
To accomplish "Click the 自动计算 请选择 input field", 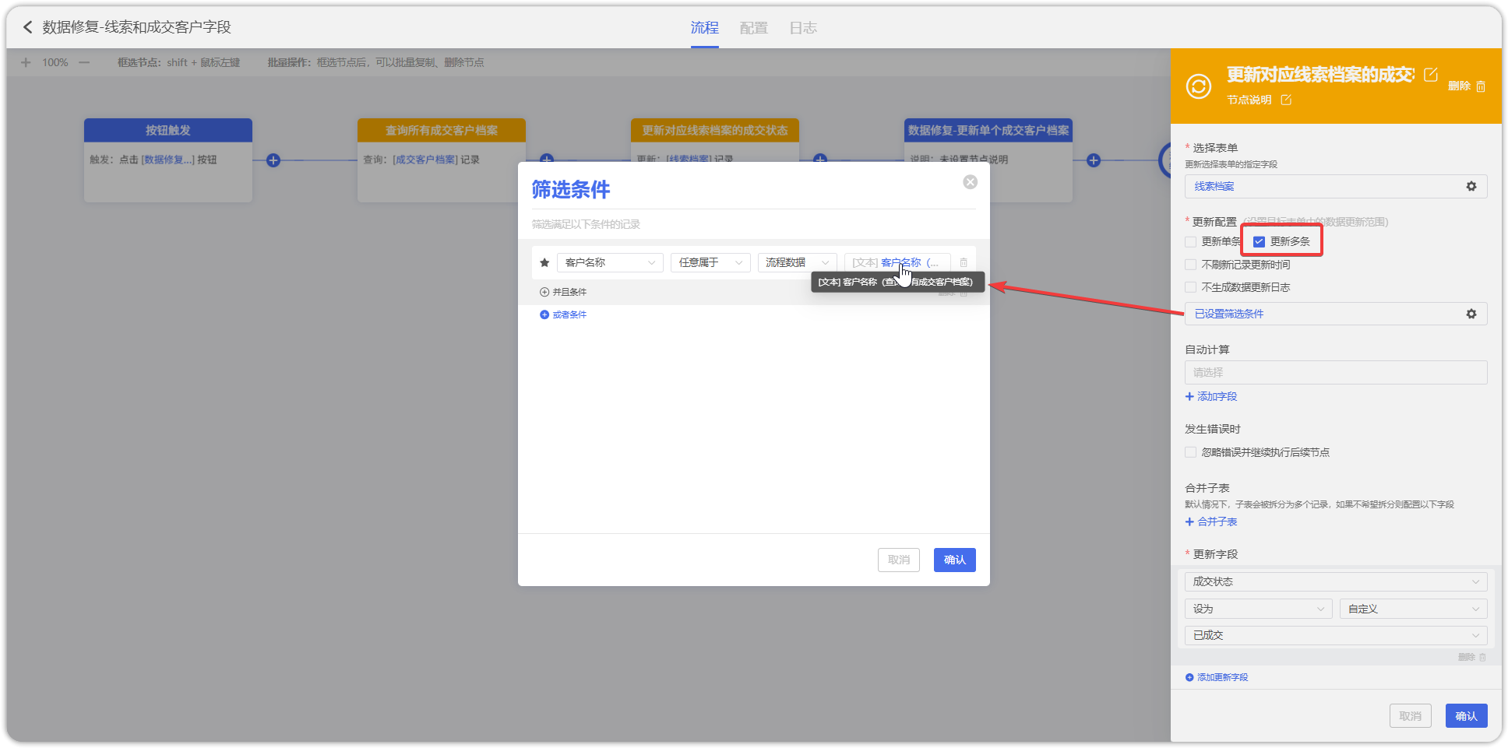I will 1335,373.
